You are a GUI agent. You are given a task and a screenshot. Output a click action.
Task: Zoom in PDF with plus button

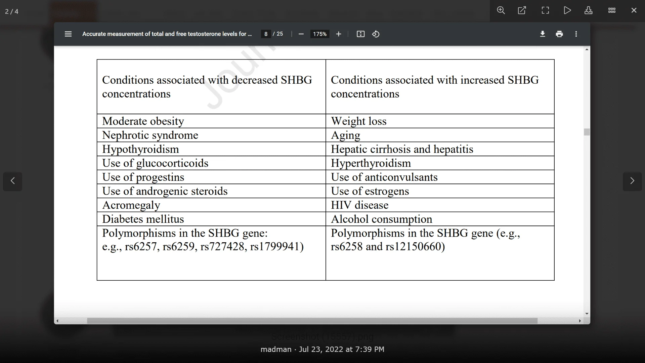tap(339, 34)
